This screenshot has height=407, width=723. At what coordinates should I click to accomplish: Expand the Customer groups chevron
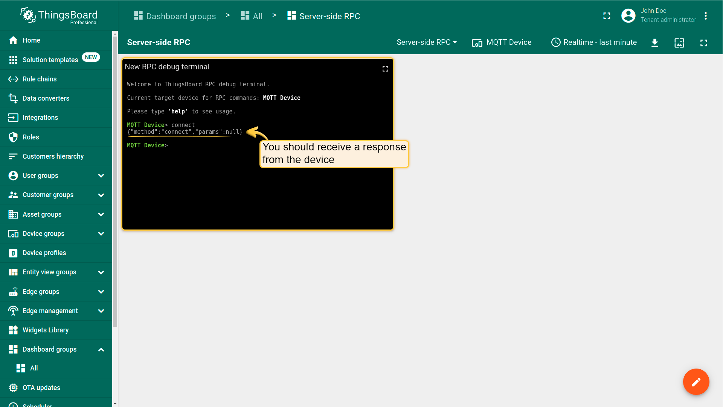coord(101,195)
